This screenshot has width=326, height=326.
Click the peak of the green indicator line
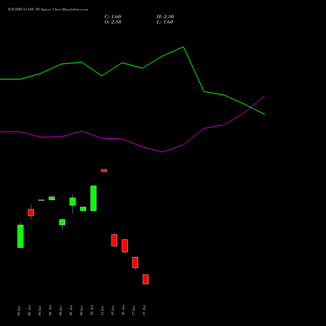[x=183, y=47]
